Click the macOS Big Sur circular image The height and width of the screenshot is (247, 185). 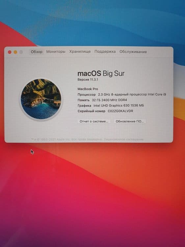[41, 99]
